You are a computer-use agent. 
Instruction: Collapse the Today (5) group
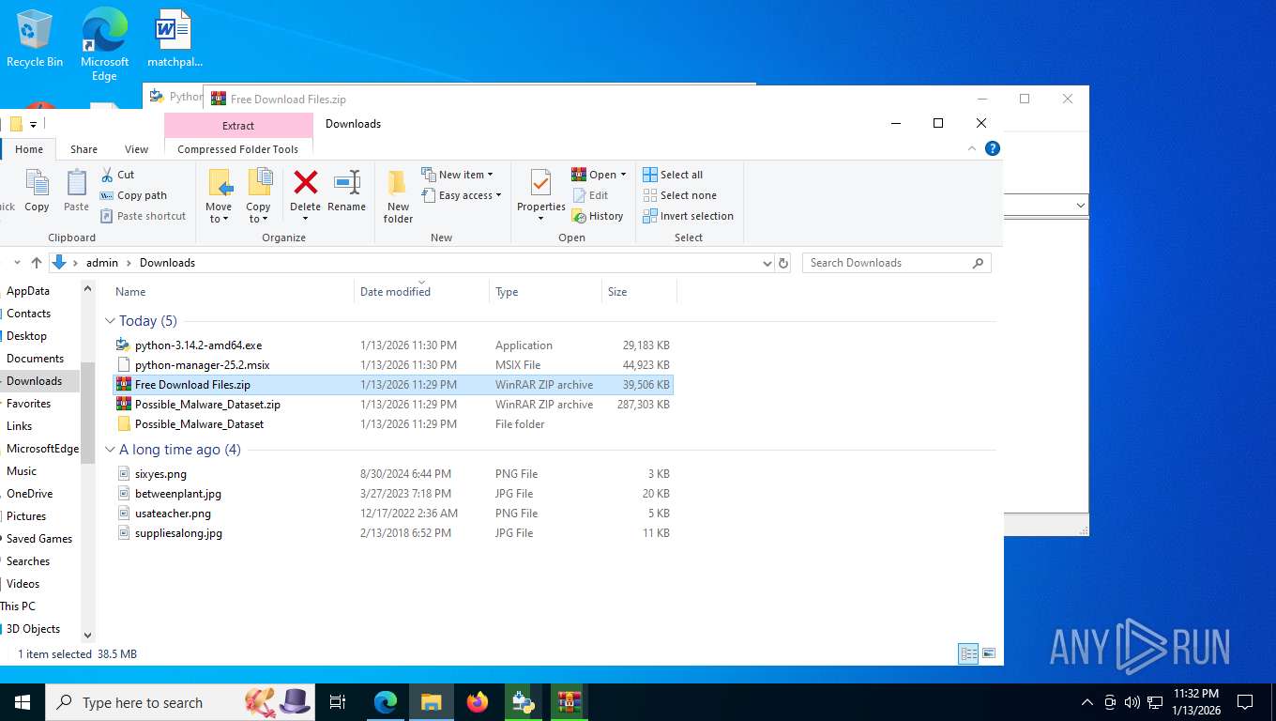click(110, 321)
